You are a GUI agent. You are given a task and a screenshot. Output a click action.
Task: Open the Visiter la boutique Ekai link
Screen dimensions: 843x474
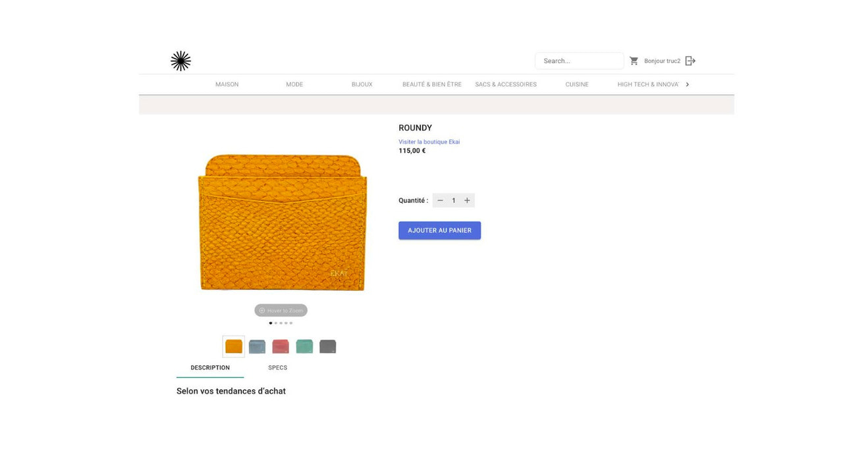pos(429,142)
